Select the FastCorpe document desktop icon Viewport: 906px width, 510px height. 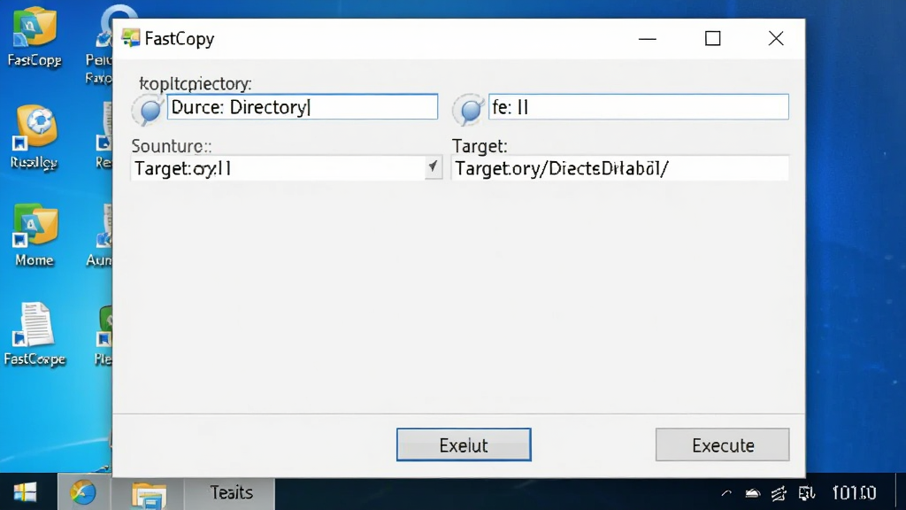tap(35, 325)
